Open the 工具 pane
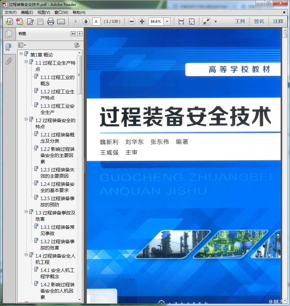This screenshot has width=290, height=306. coord(240,22)
